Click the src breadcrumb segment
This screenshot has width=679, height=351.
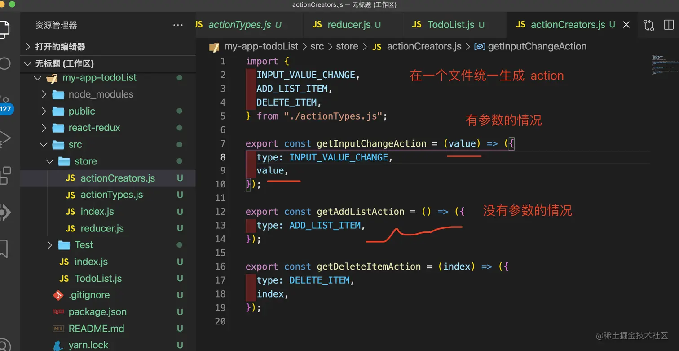[317, 46]
